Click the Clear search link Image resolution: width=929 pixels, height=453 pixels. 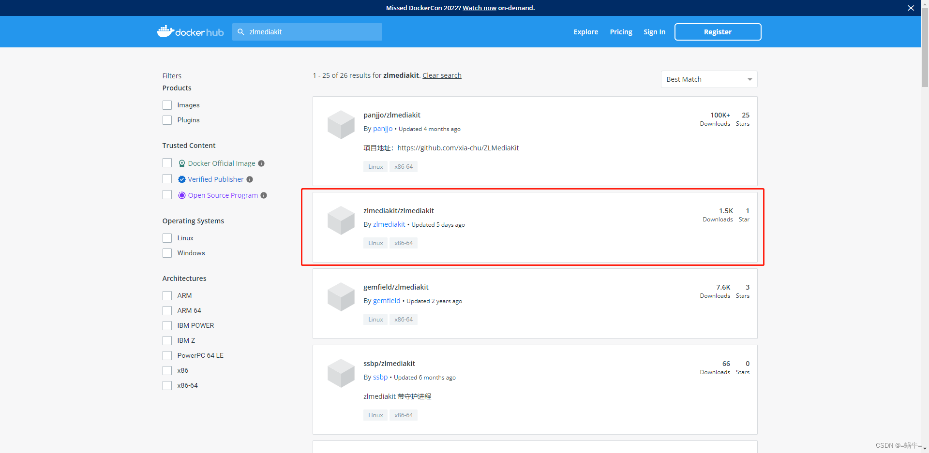[x=442, y=75]
